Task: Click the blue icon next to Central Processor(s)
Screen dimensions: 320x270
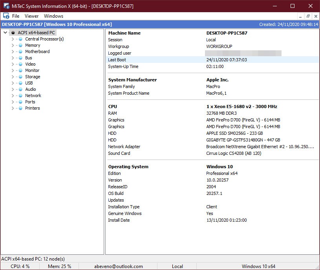Action: point(20,39)
